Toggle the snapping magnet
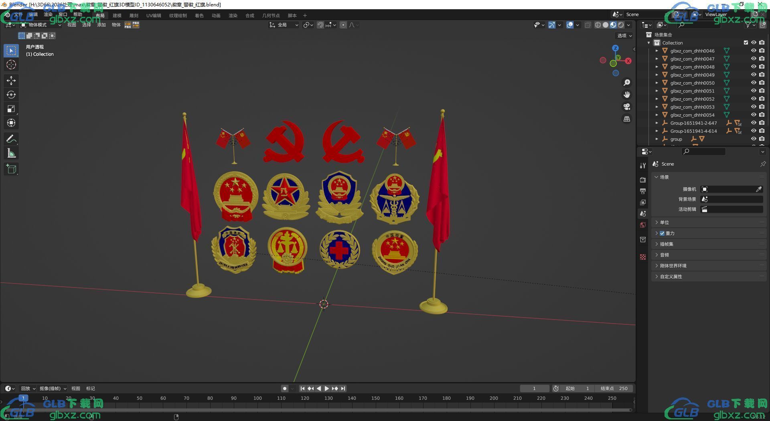770x421 pixels. coord(320,25)
